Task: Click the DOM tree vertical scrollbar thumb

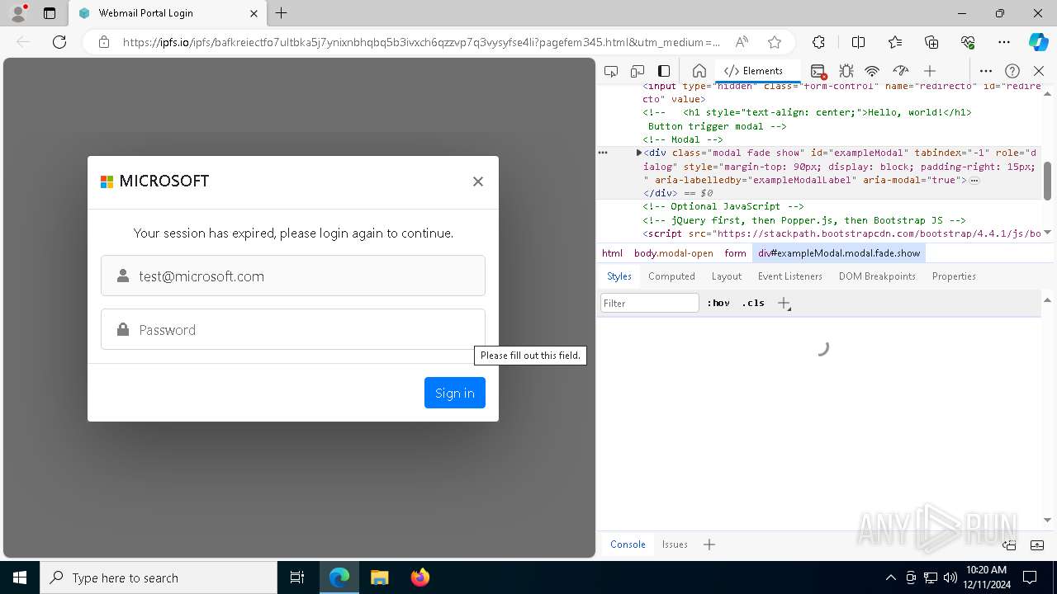Action: click(1047, 181)
